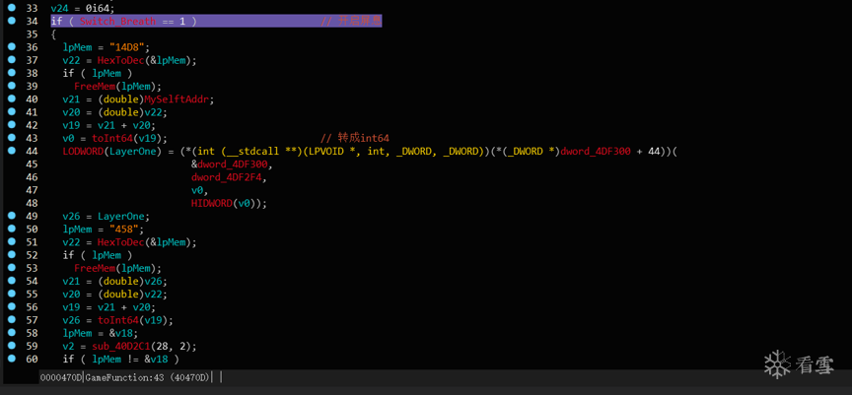Jump to HexToDec on line 37
852x395 pixels.
pos(119,61)
